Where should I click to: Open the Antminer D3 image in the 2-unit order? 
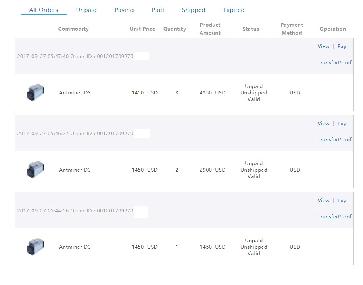point(35,170)
